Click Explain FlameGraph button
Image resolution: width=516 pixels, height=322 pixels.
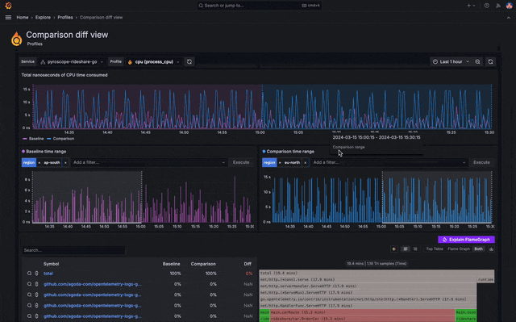[466, 240]
